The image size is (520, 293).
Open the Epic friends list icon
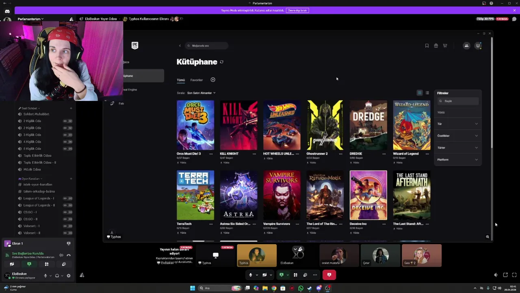click(x=466, y=46)
